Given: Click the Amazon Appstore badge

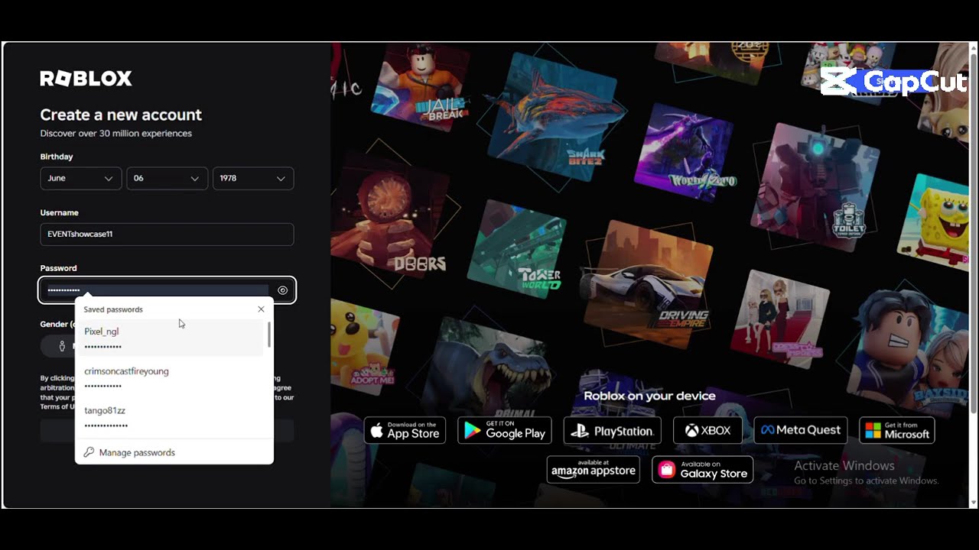Looking at the screenshot, I should tap(594, 470).
